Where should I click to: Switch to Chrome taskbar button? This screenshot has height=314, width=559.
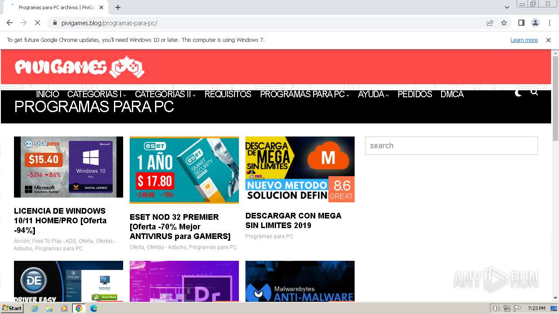(79, 308)
